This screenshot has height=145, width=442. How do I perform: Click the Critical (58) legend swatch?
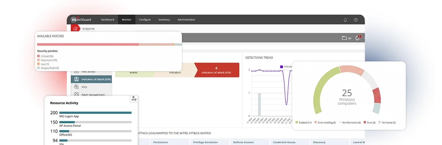pos(38,56)
